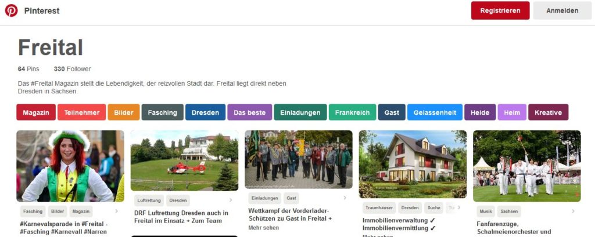The width and height of the screenshot is (595, 237).
Task: Open Fanfarenzüge, Schalmeienorchester pin title
Action: 514,228
